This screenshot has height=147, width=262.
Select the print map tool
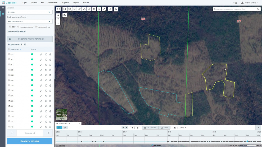click(x=84, y=9)
